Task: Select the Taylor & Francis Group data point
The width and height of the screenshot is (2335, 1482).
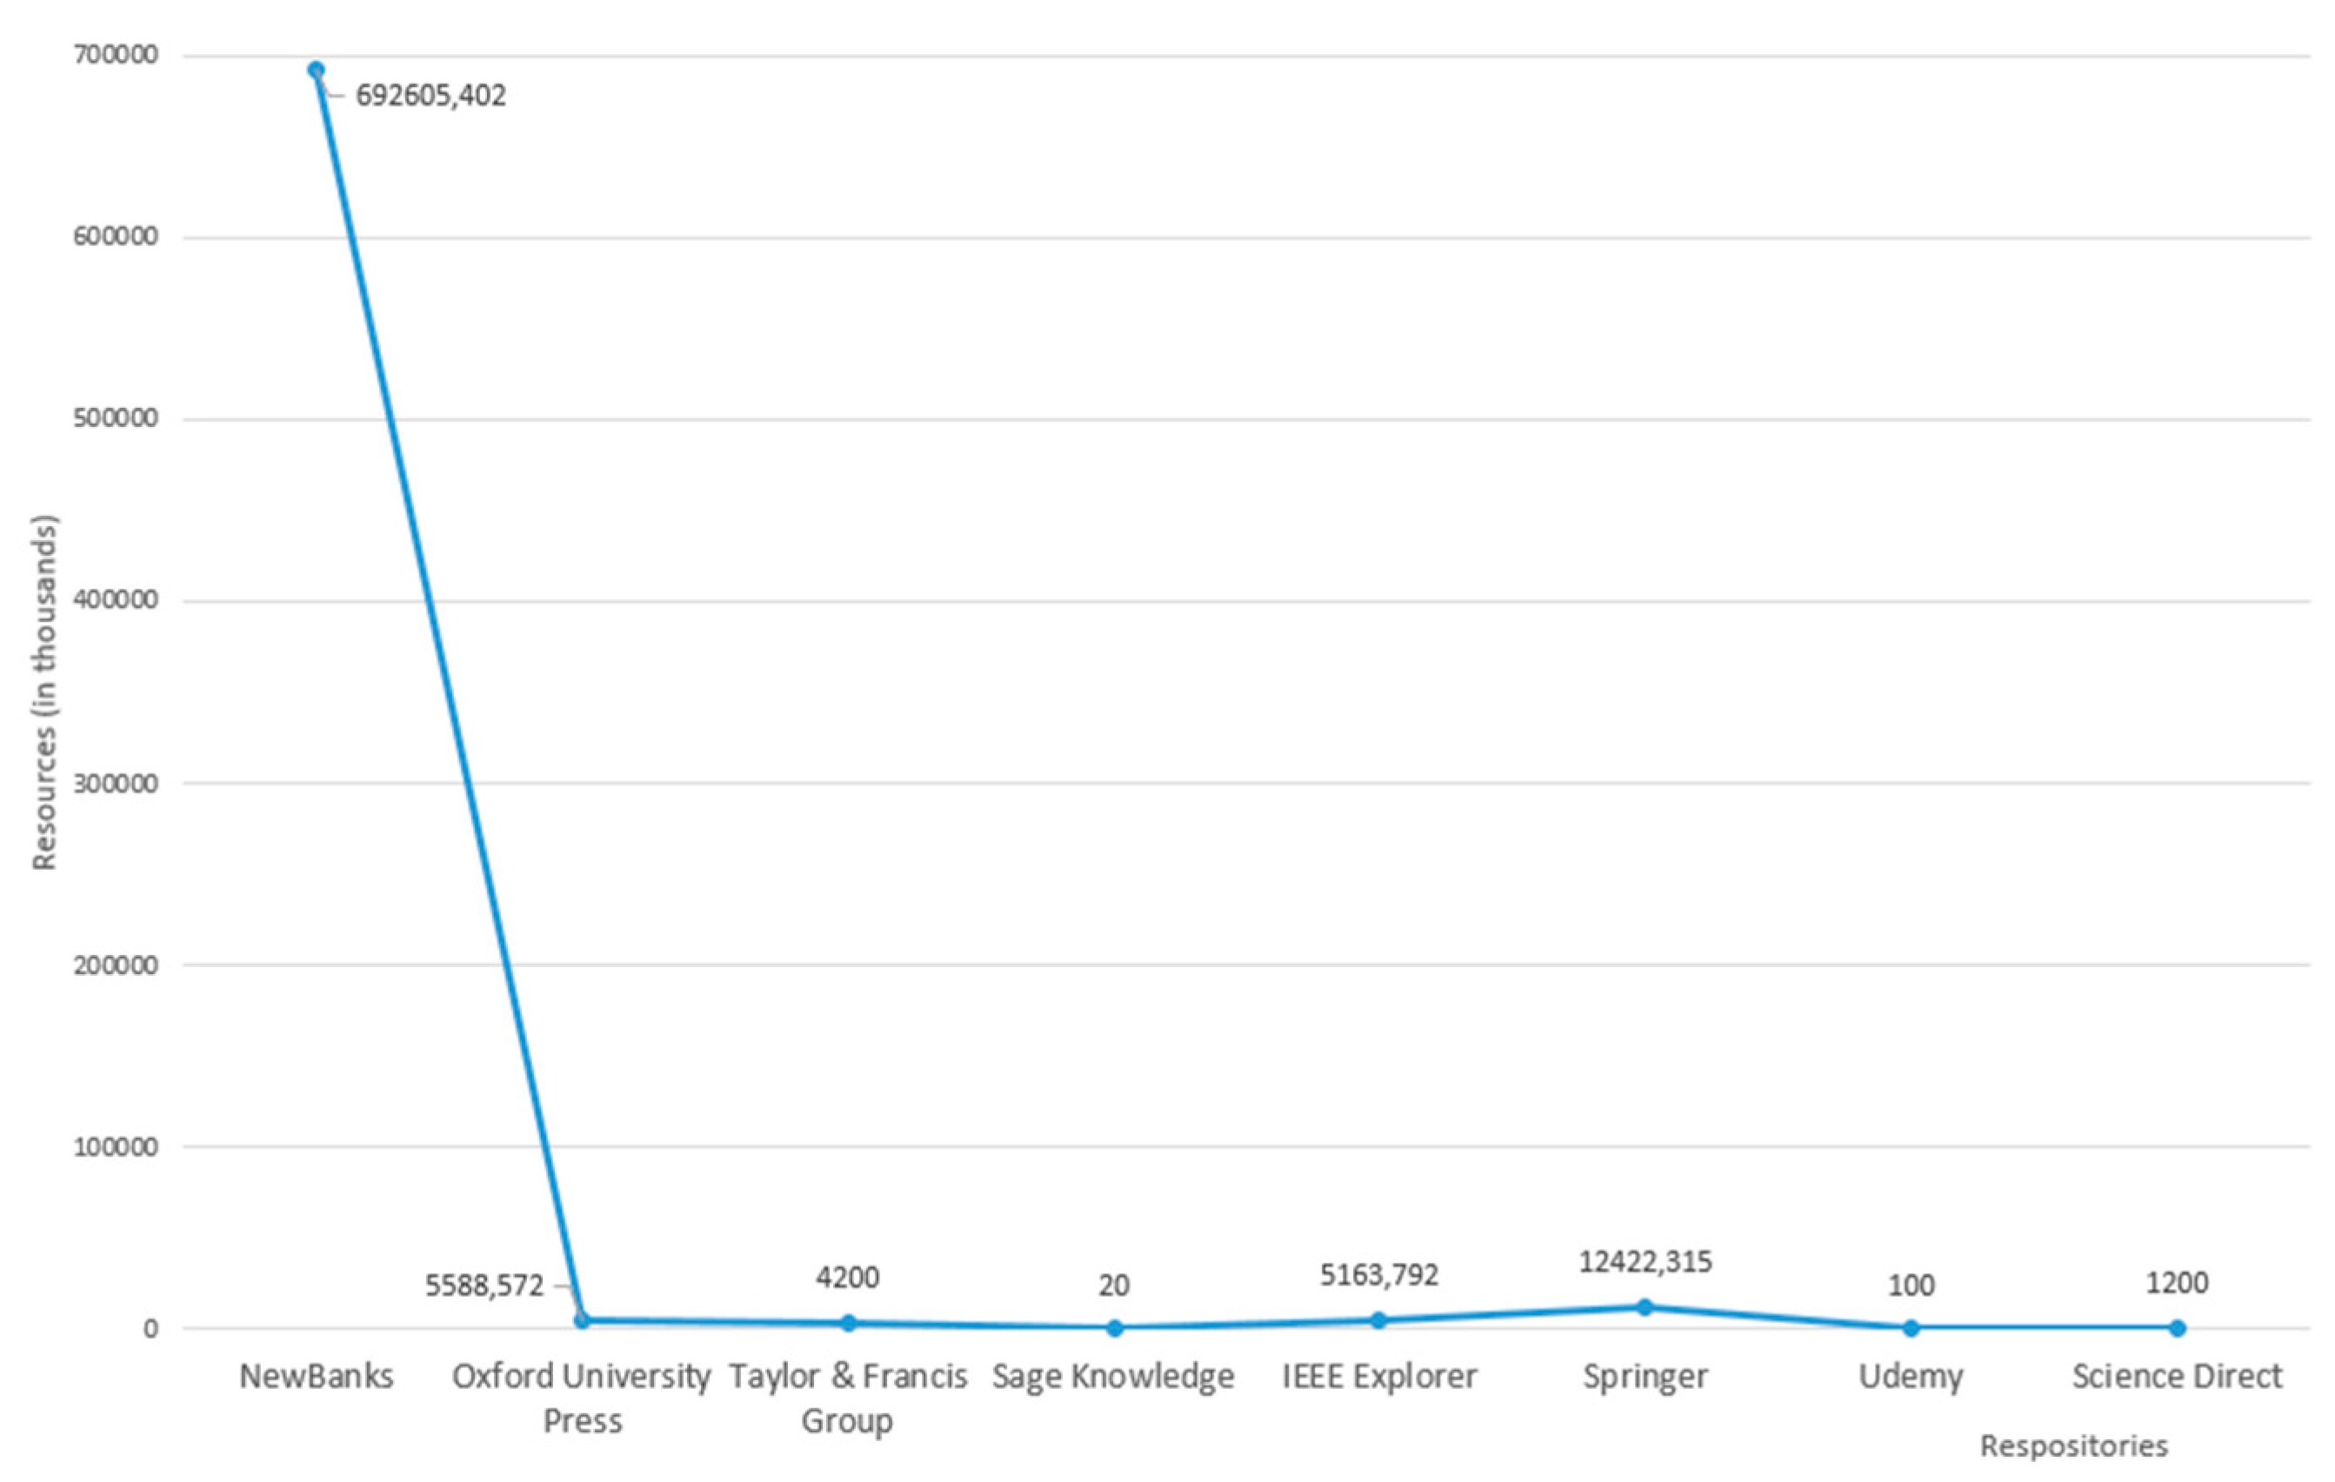Action: 849,1323
